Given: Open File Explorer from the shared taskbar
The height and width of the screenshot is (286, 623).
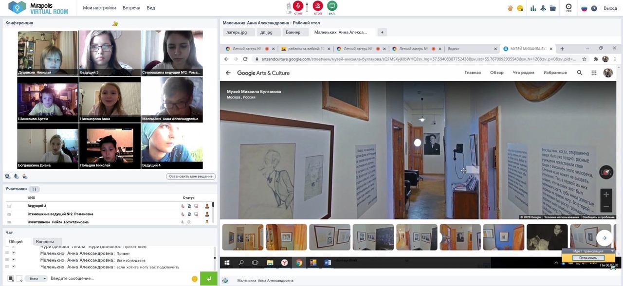Looking at the screenshot, I should pyautogui.click(x=270, y=263).
